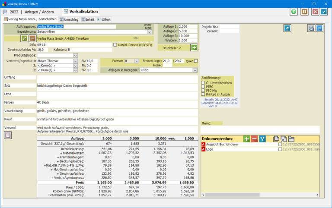Add a document with the Dokumentenbox green plus
The height and width of the screenshot is (208, 332).
(x=246, y=139)
